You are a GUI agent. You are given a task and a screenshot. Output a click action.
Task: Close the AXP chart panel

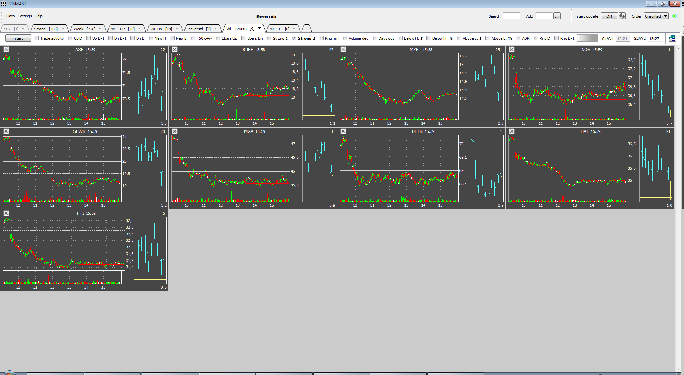coord(6,49)
